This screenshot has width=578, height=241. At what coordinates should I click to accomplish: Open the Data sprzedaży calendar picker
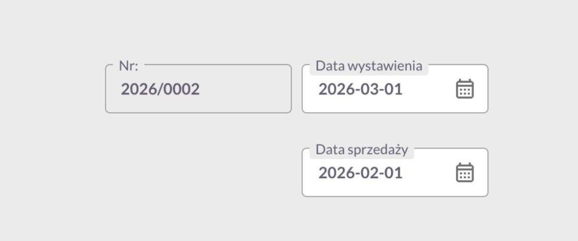click(x=465, y=173)
